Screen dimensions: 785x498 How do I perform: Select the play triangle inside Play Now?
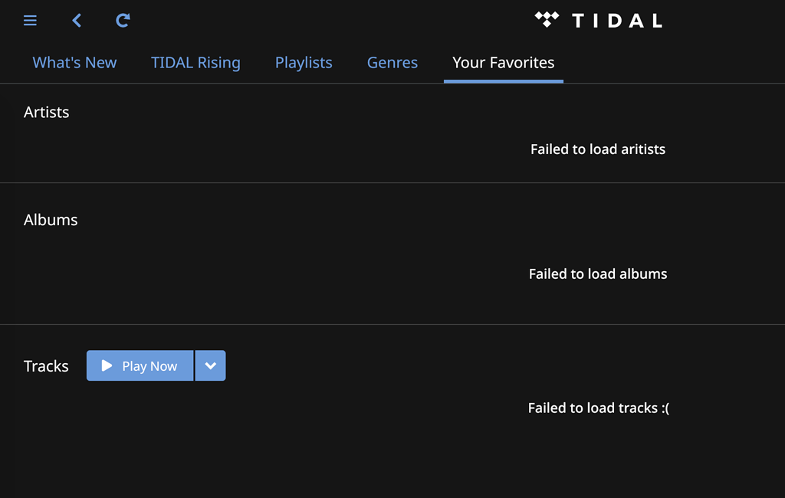pyautogui.click(x=107, y=365)
